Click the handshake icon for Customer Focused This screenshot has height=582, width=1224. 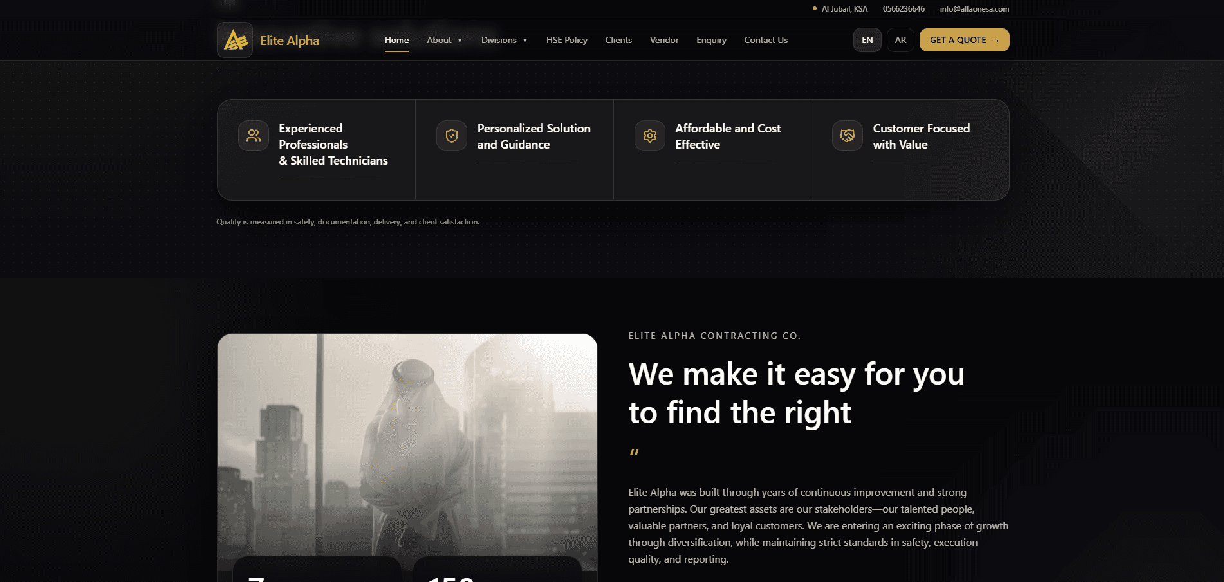click(848, 136)
